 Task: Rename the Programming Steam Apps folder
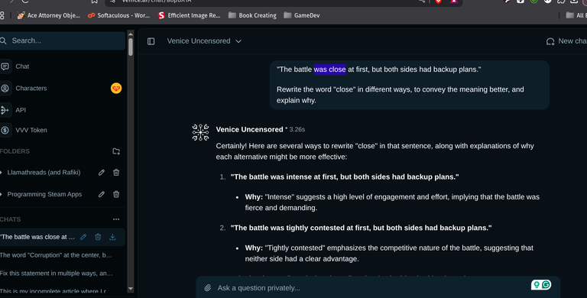(102, 194)
